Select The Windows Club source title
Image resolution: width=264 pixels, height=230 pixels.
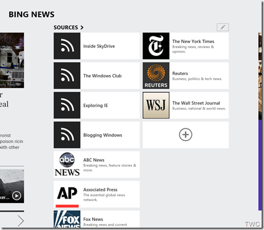tap(102, 76)
